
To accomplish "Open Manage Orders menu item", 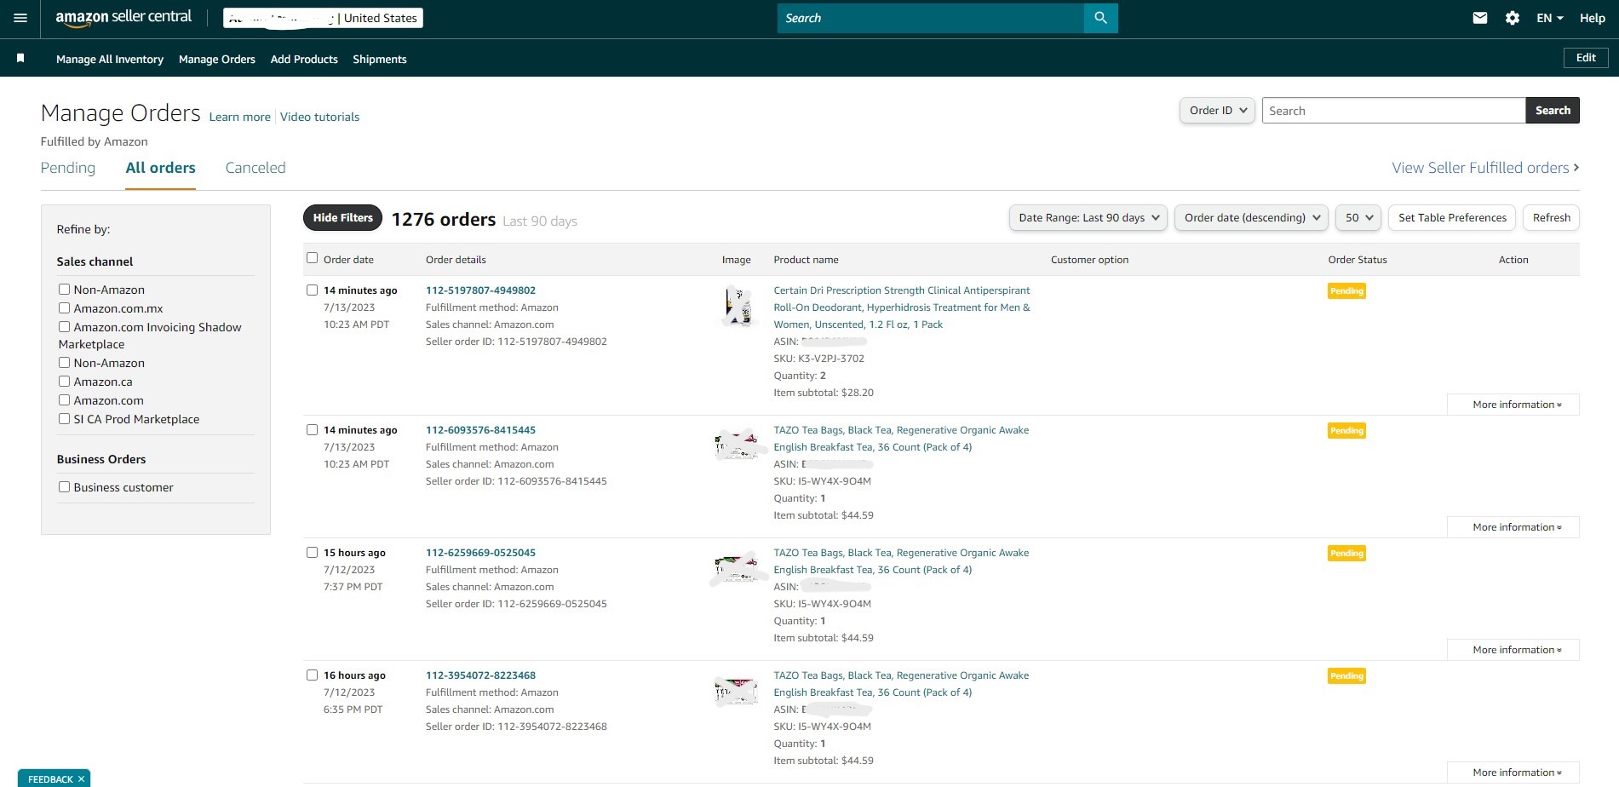I will (x=217, y=59).
